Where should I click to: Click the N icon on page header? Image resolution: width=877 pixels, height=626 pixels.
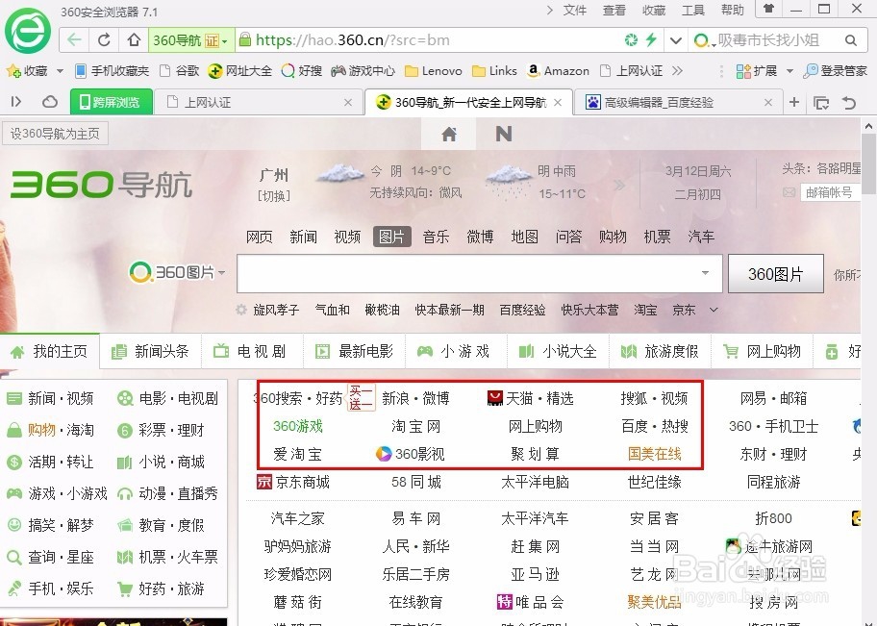coord(503,135)
